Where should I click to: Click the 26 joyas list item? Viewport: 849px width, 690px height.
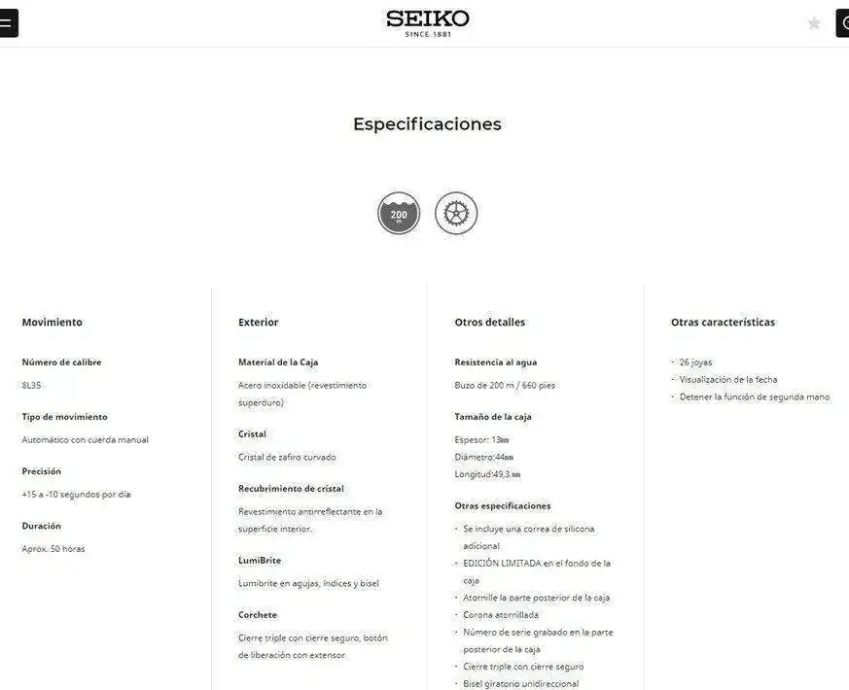pos(695,362)
